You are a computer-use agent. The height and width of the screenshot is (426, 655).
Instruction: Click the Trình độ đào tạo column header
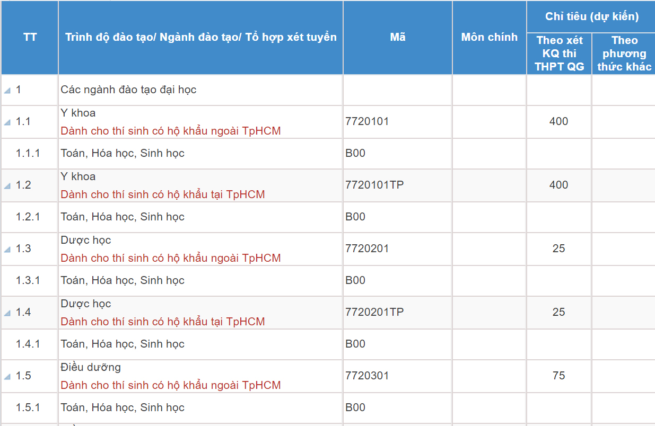200,38
